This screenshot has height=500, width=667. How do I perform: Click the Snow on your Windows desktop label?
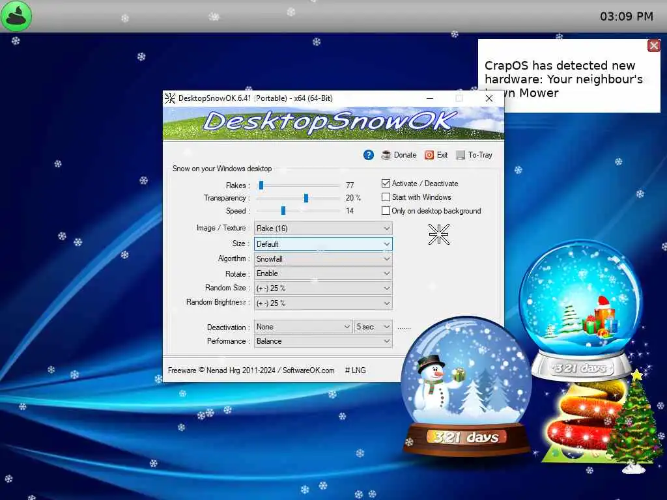click(222, 169)
